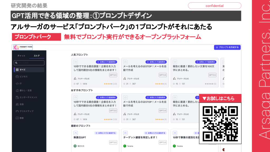Toggle favorite on おすすめ 競合調査 card
Image resolution: width=270 pixels, height=152 pixels.
coord(107,97)
